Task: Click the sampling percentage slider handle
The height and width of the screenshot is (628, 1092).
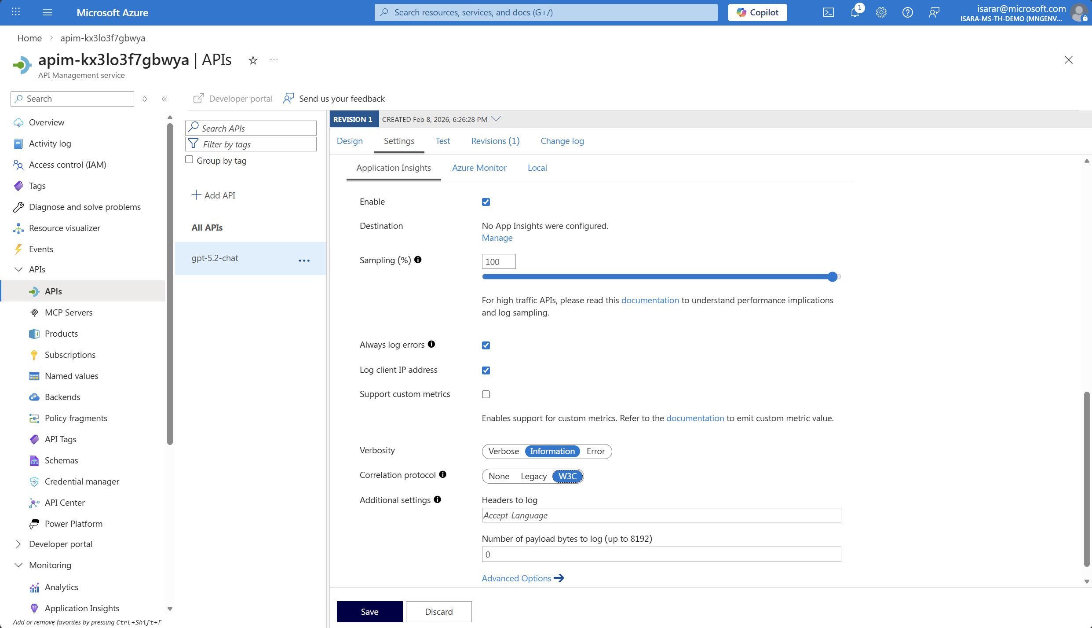Action: (832, 276)
